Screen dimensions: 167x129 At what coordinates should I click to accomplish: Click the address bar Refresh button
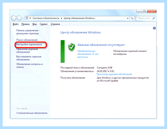click(132, 18)
